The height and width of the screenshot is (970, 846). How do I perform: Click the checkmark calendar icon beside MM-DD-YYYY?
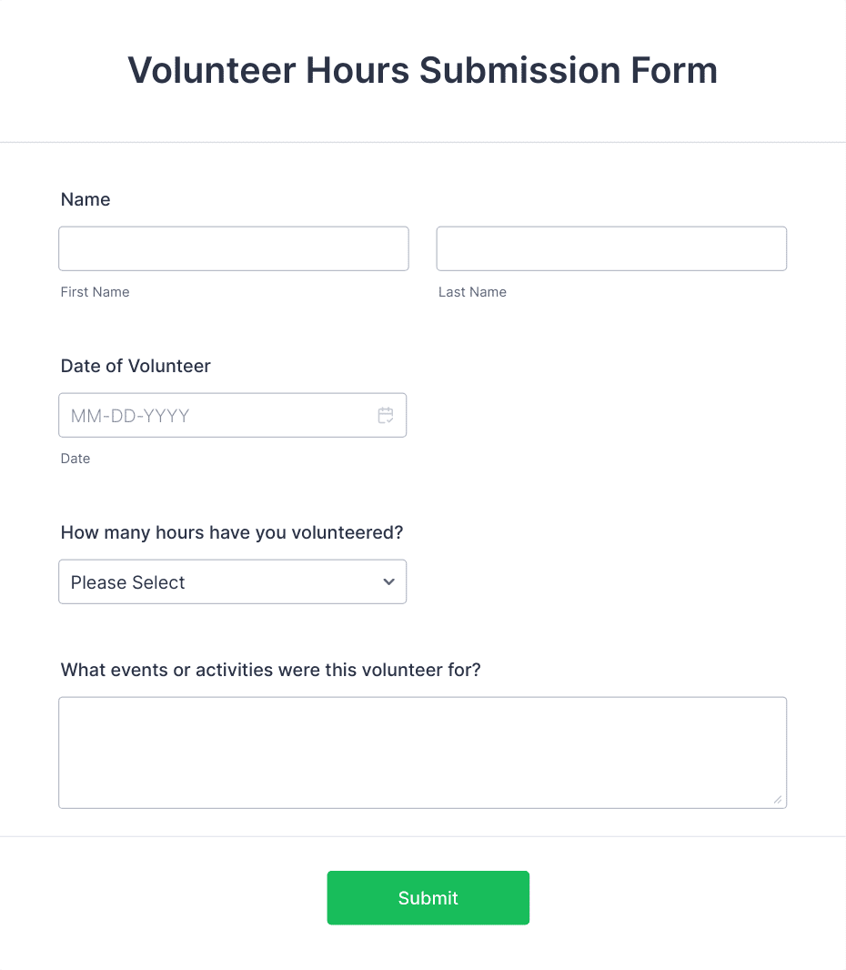(x=386, y=415)
